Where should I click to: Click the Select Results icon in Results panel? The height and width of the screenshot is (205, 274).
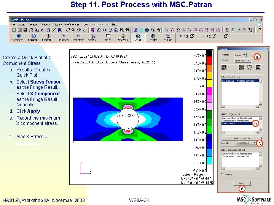(x=224, y=68)
